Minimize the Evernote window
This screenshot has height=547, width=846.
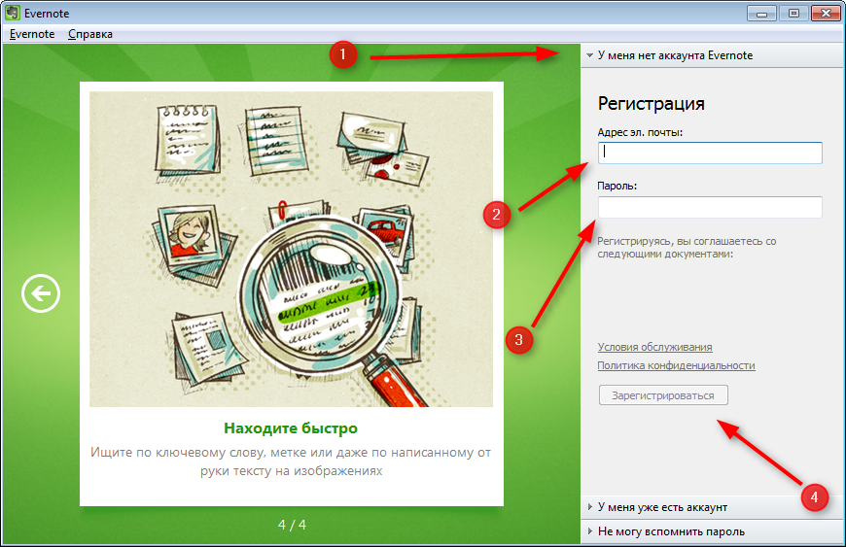[x=761, y=14]
